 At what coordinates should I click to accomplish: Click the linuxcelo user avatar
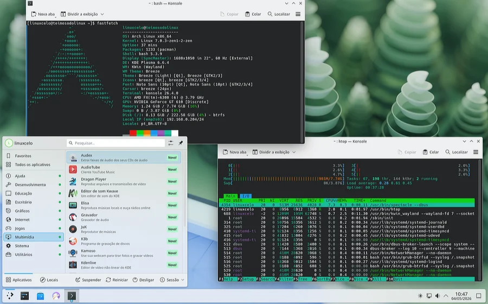pyautogui.click(x=9, y=143)
